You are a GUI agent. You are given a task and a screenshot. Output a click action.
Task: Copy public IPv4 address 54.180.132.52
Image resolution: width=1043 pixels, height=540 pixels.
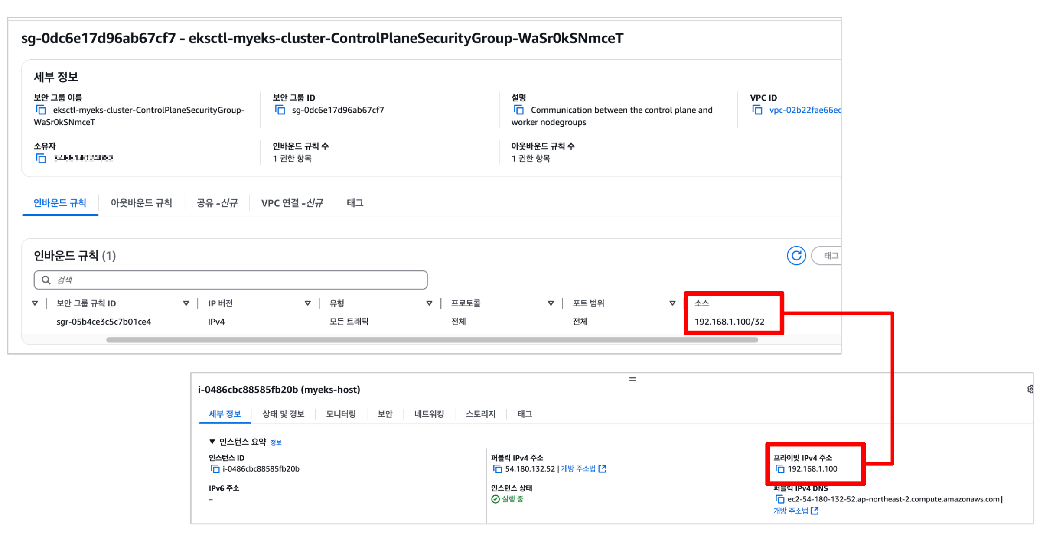[x=497, y=469]
